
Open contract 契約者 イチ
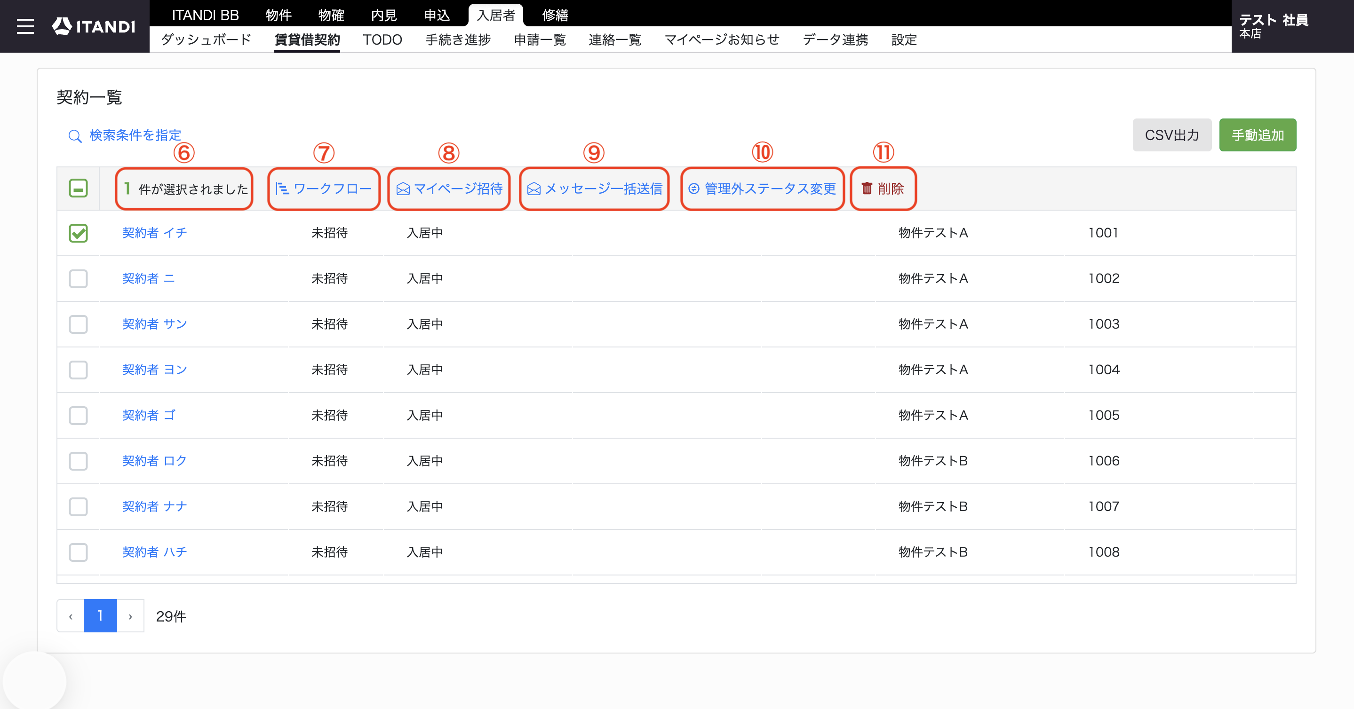click(x=154, y=233)
